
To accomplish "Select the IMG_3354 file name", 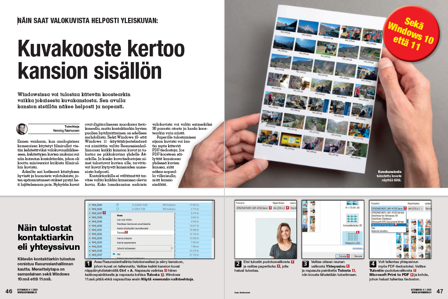I will click(x=97, y=243).
